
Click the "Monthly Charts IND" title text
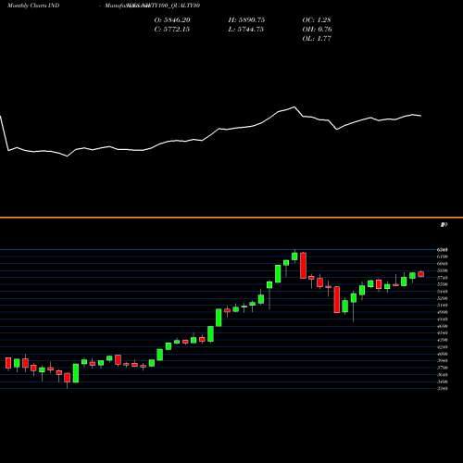[x=33, y=6]
